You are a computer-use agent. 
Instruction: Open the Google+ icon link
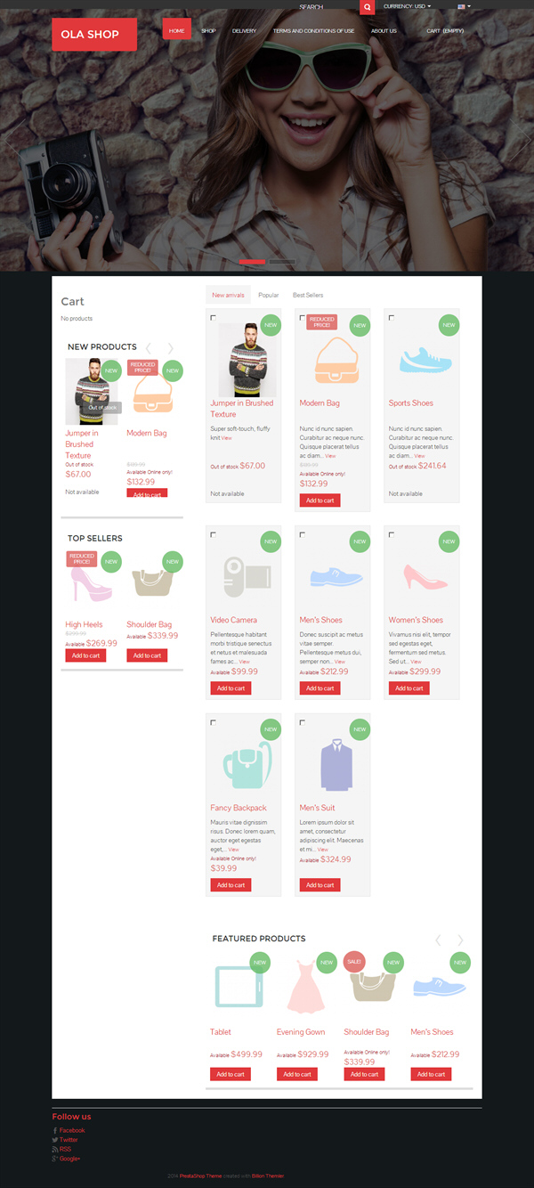[x=55, y=1159]
